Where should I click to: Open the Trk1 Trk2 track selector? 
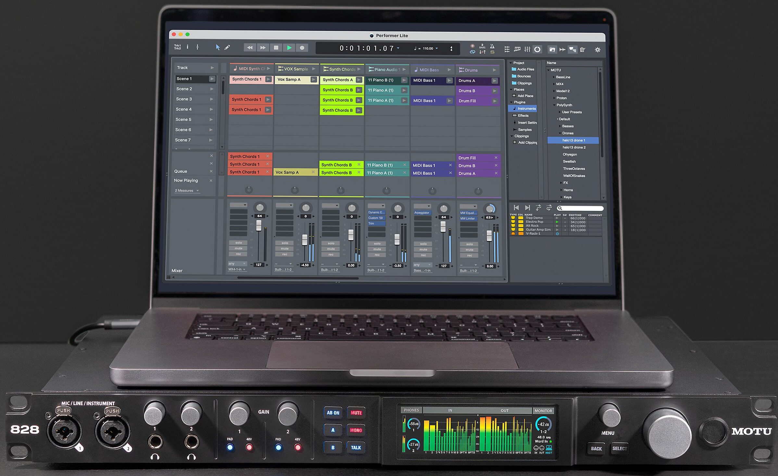click(x=177, y=47)
